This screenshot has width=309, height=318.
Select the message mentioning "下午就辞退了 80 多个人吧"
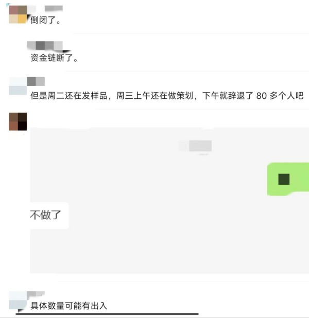point(167,96)
